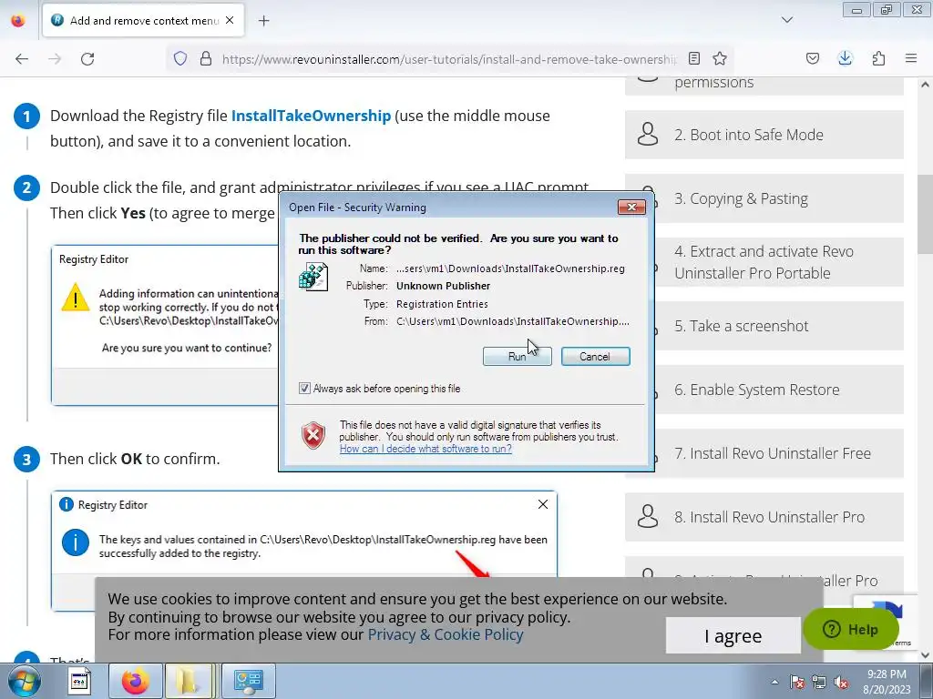Click the network tray icon
The image size is (933, 699).
[x=819, y=682]
